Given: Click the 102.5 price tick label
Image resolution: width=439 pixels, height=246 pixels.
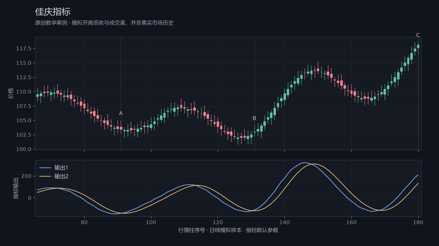Looking at the screenshot, I should 24,135.
